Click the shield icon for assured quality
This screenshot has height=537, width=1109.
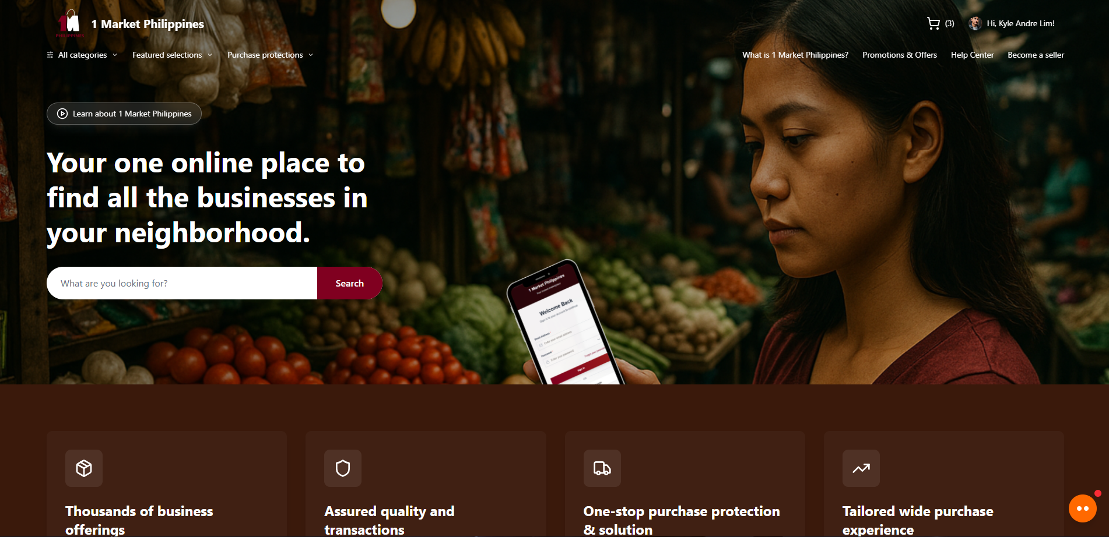pyautogui.click(x=343, y=468)
